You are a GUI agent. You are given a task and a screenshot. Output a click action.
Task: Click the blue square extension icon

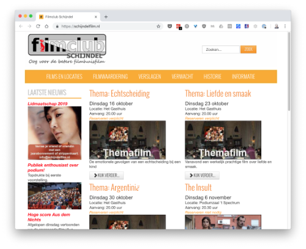[x=238, y=26]
